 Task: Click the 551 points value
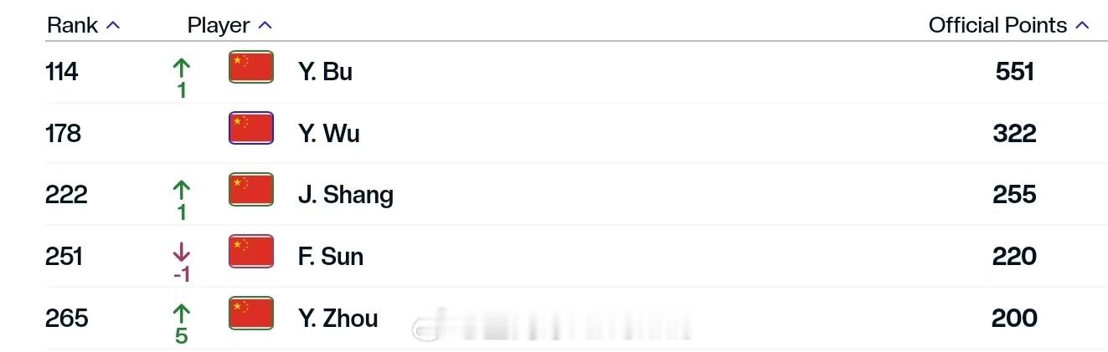pos(1014,72)
